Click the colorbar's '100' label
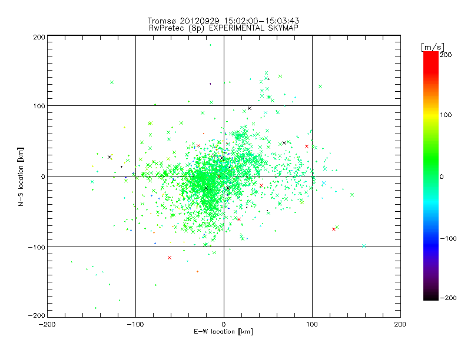The image size is (471, 353). (x=446, y=115)
